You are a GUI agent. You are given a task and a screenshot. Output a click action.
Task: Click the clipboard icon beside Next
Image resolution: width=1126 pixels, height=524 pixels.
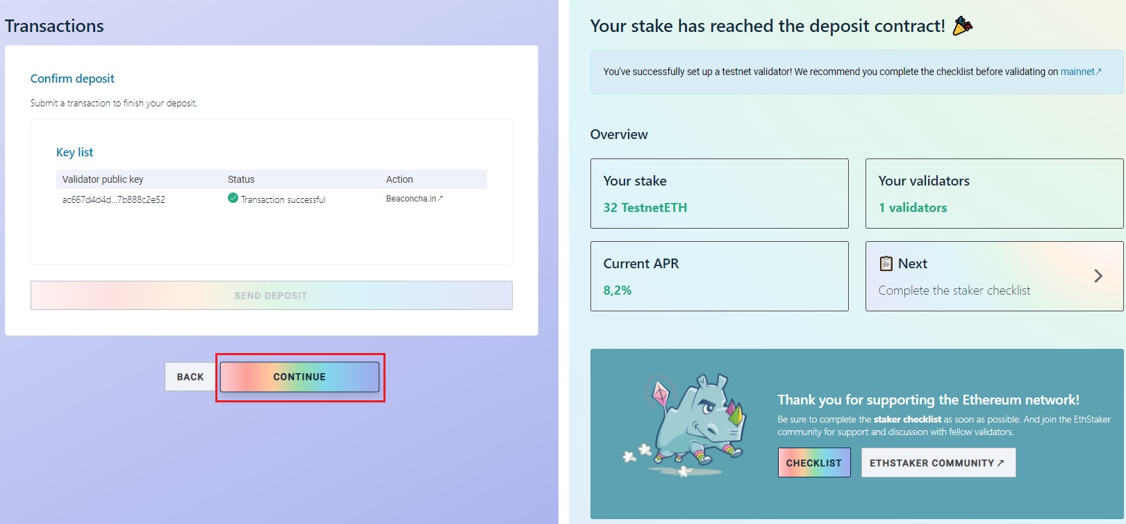[886, 263]
